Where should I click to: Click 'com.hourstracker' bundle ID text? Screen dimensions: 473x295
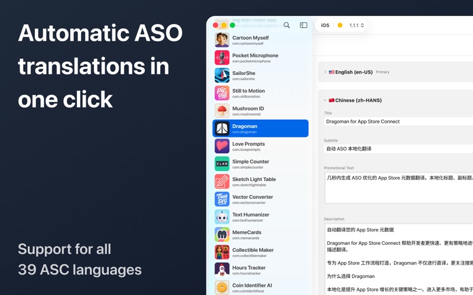click(x=247, y=273)
